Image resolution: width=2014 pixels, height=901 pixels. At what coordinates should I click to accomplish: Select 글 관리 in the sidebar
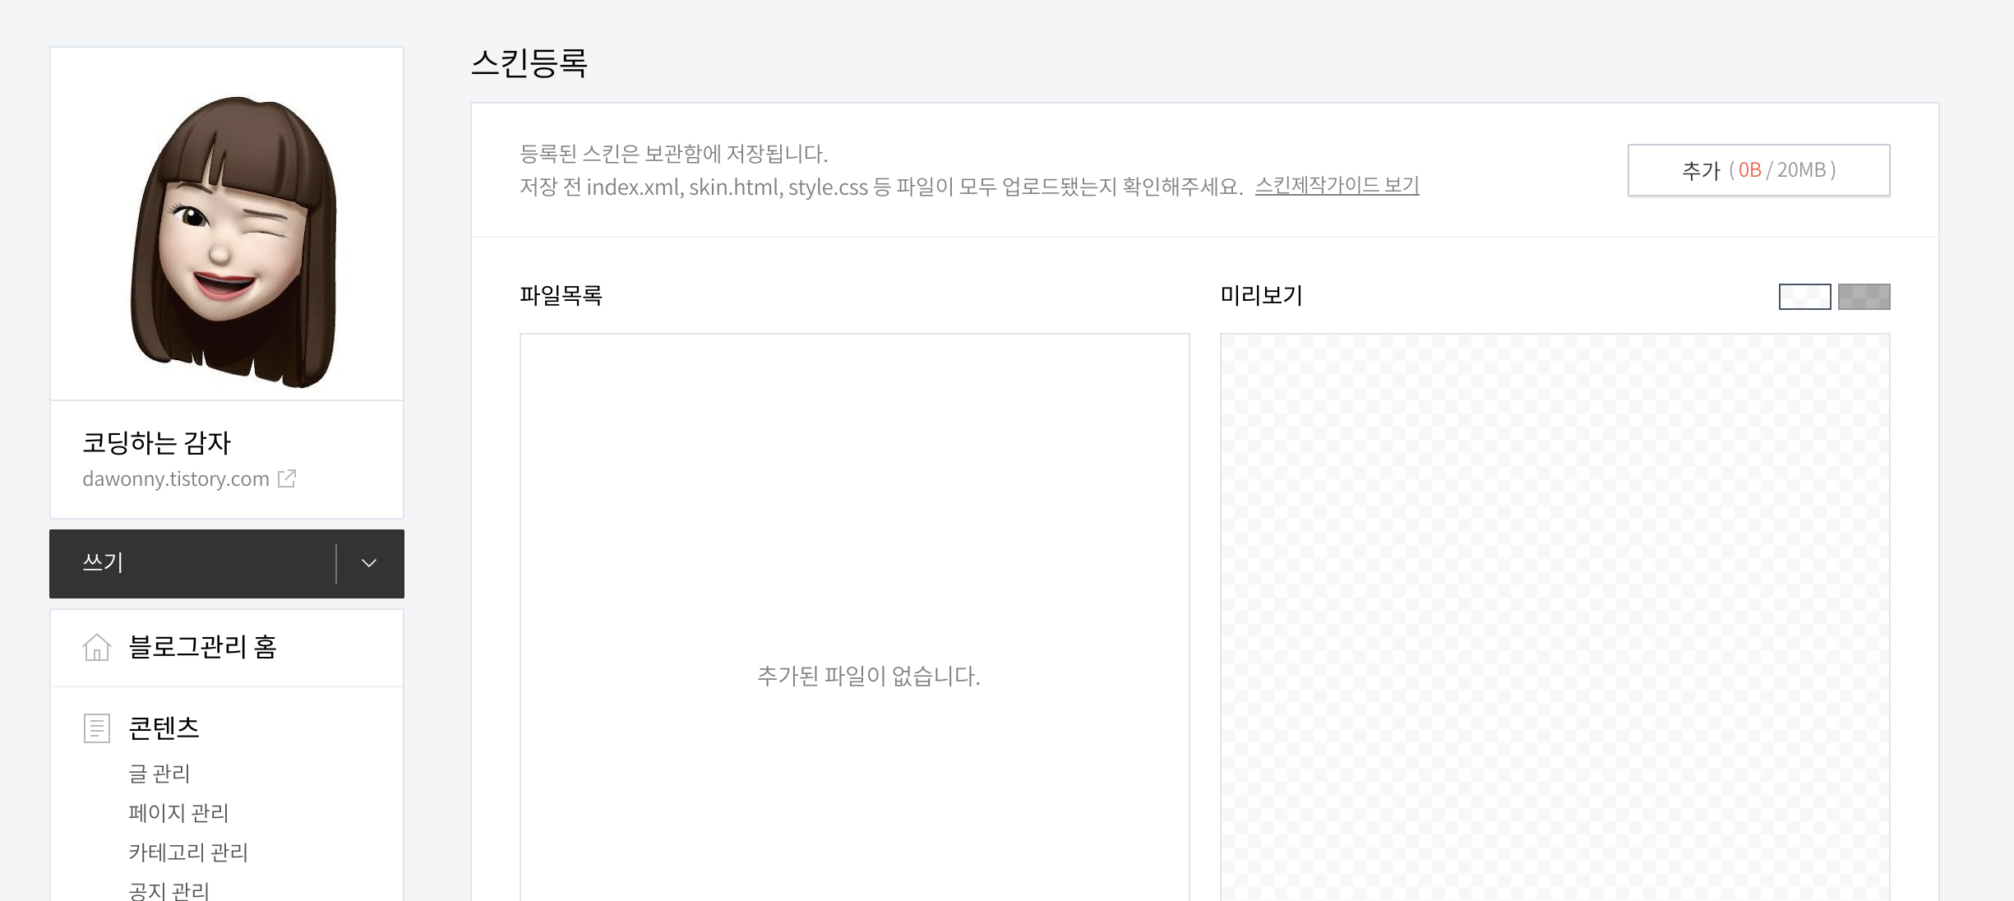pyautogui.click(x=159, y=774)
